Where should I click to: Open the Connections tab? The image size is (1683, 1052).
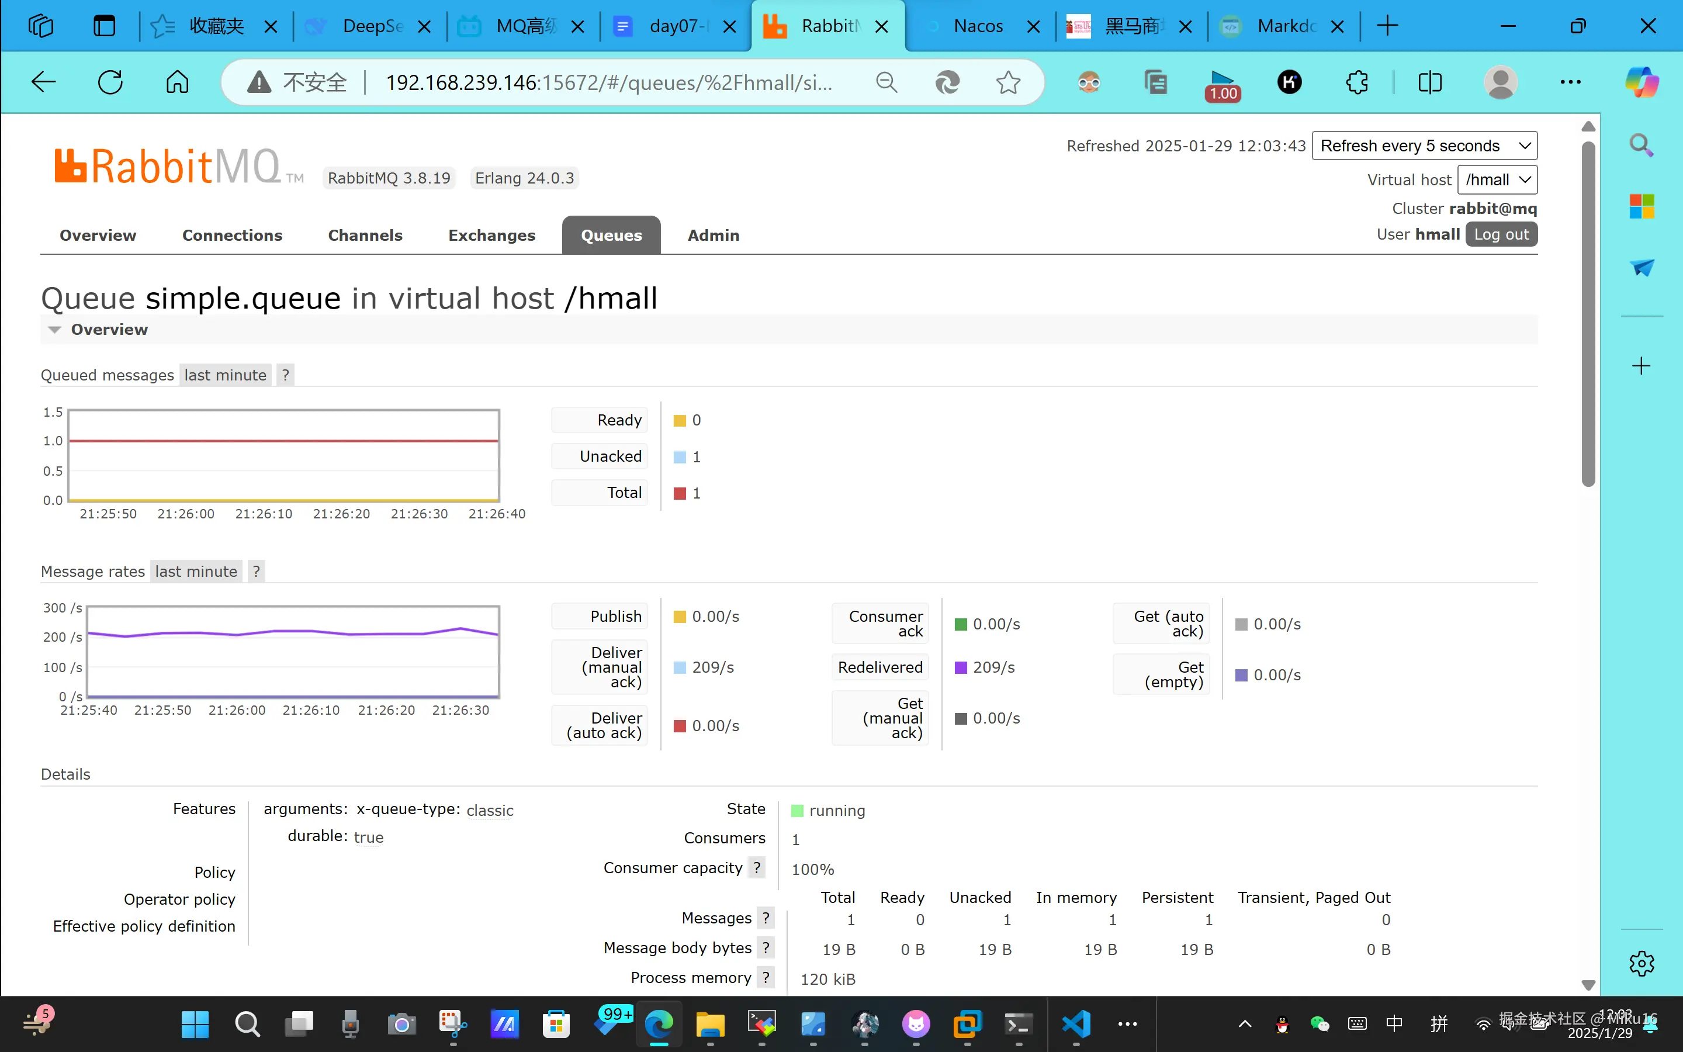pyautogui.click(x=231, y=235)
